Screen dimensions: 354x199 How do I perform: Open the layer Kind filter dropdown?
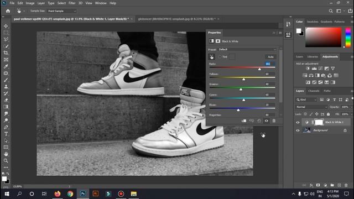[x=306, y=99]
